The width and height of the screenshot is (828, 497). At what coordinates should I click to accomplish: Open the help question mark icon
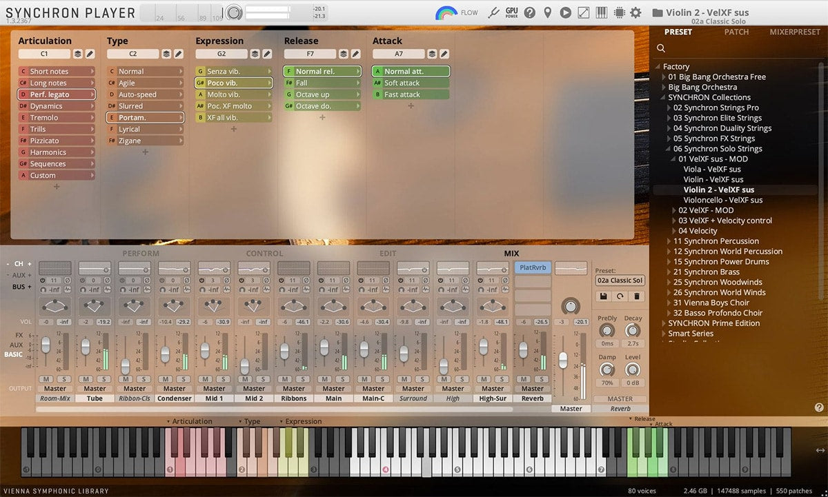tap(529, 12)
